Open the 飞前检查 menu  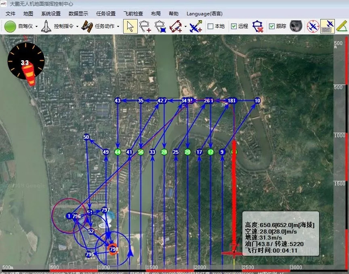(133, 13)
